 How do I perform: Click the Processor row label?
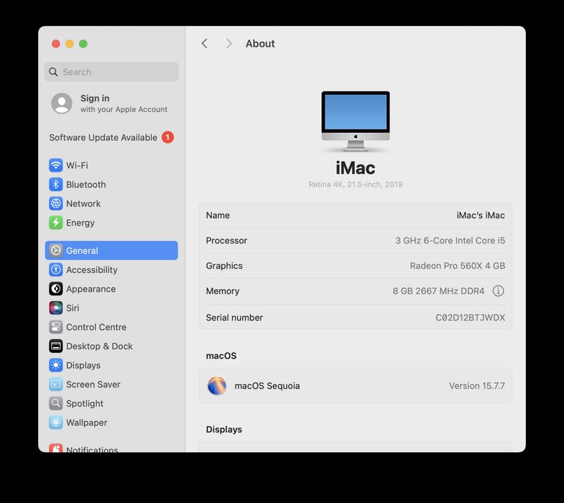tap(226, 240)
